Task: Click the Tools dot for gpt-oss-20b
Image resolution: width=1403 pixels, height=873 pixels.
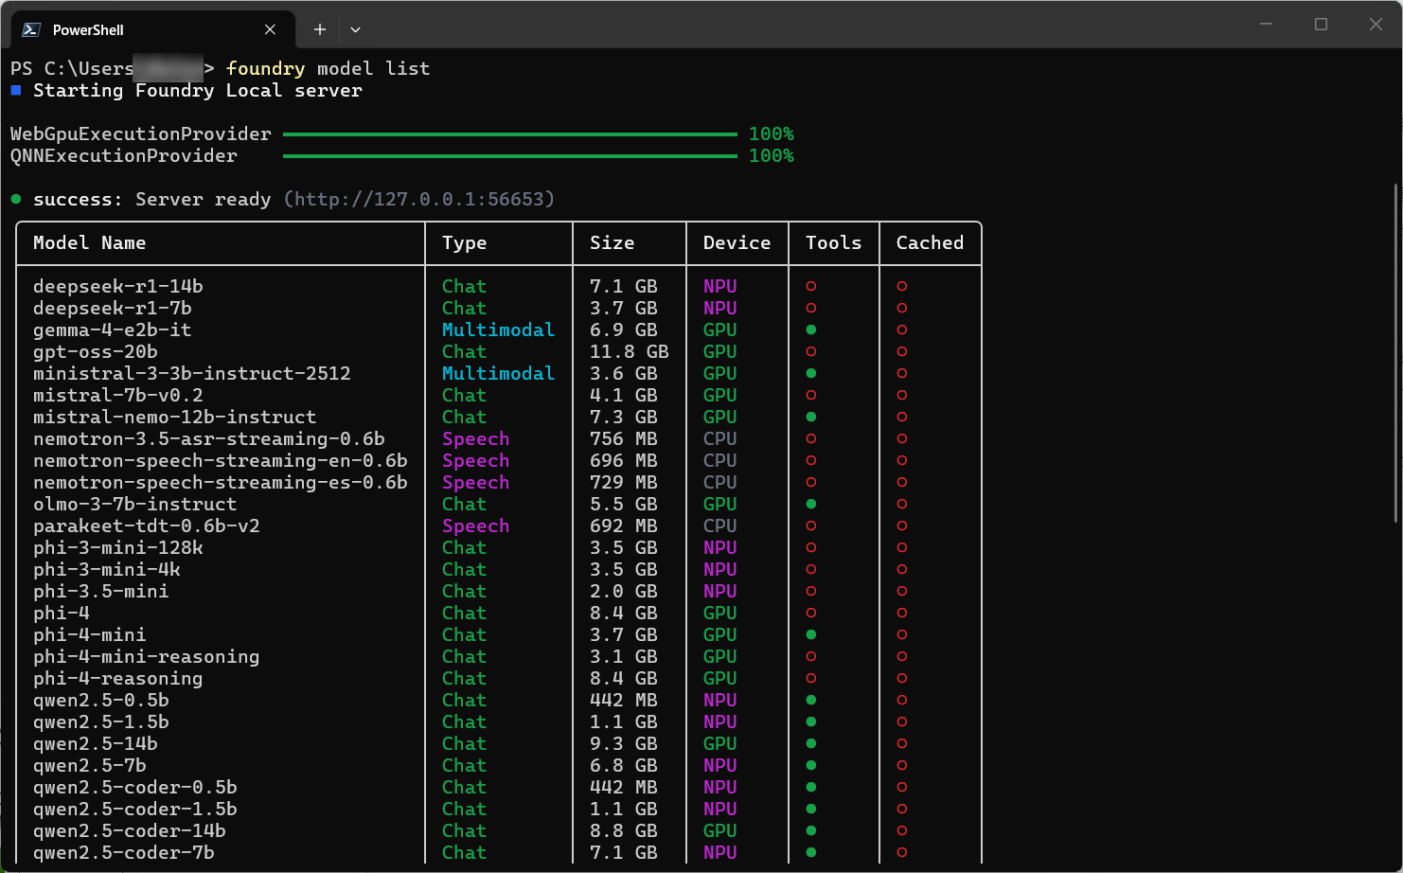Action: click(x=811, y=351)
